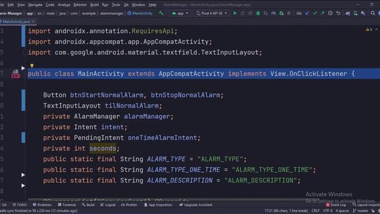This screenshot has width=380, height=214.
Task: Click the alarmmanager breadcrumb in navigation bar
Action: tap(112, 13)
